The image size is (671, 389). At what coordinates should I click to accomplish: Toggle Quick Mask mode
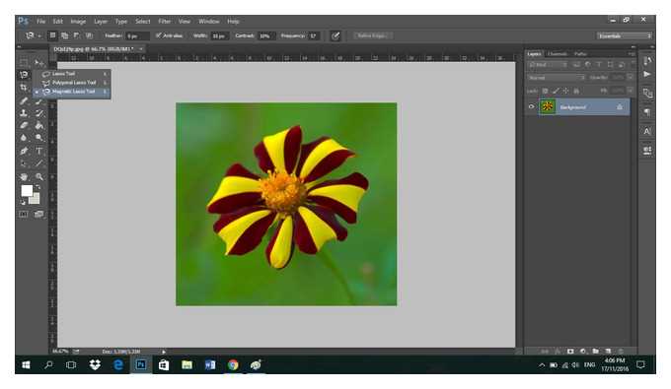pyautogui.click(x=23, y=215)
